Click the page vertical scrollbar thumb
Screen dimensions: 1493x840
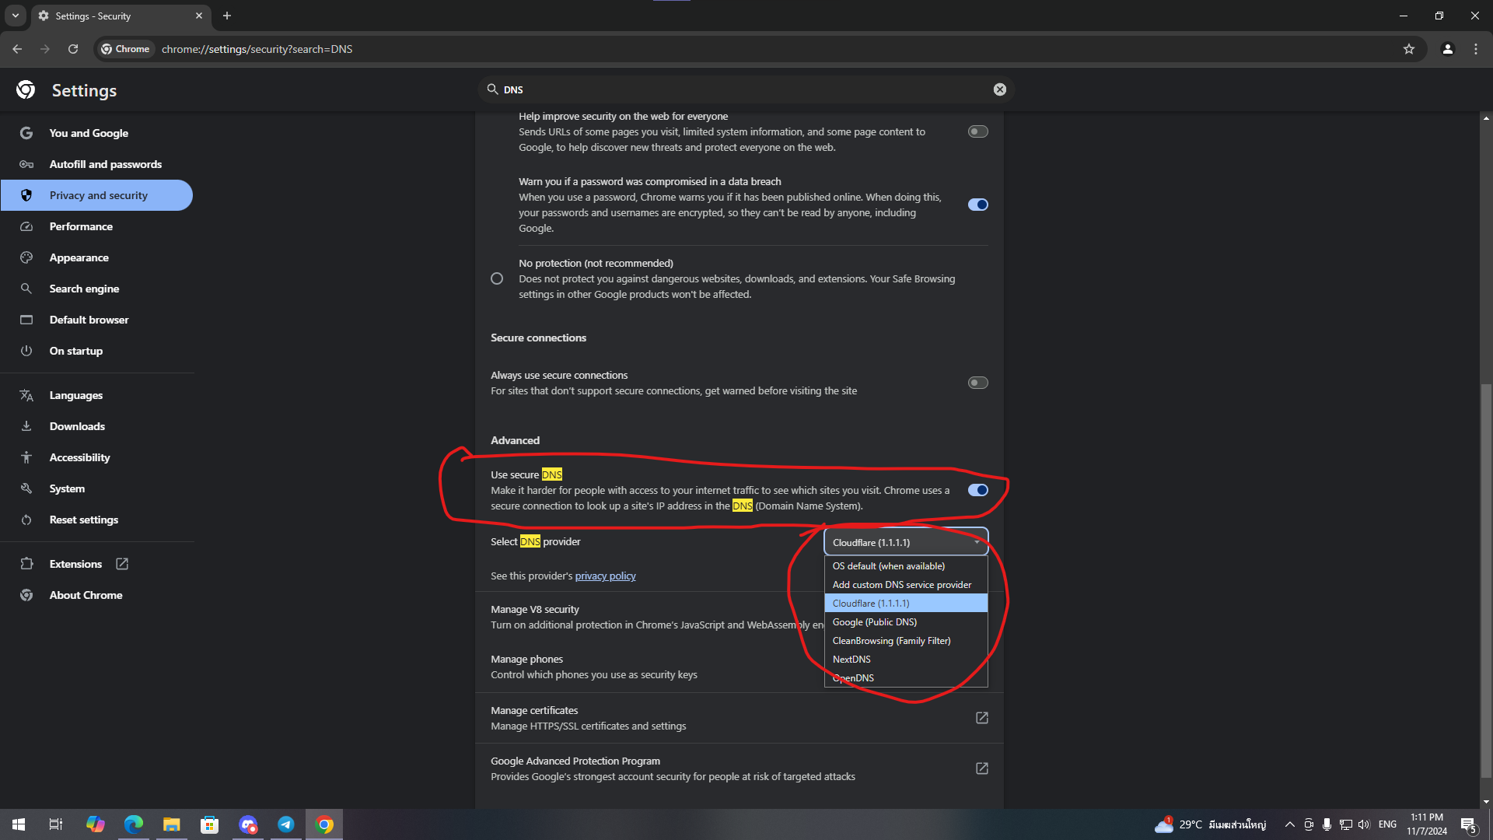coord(1486,580)
